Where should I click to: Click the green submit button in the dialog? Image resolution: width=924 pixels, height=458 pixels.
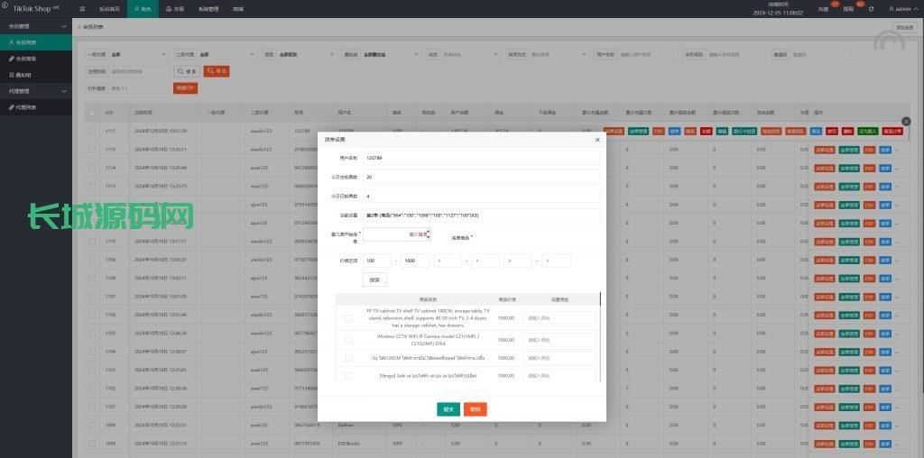pos(448,408)
